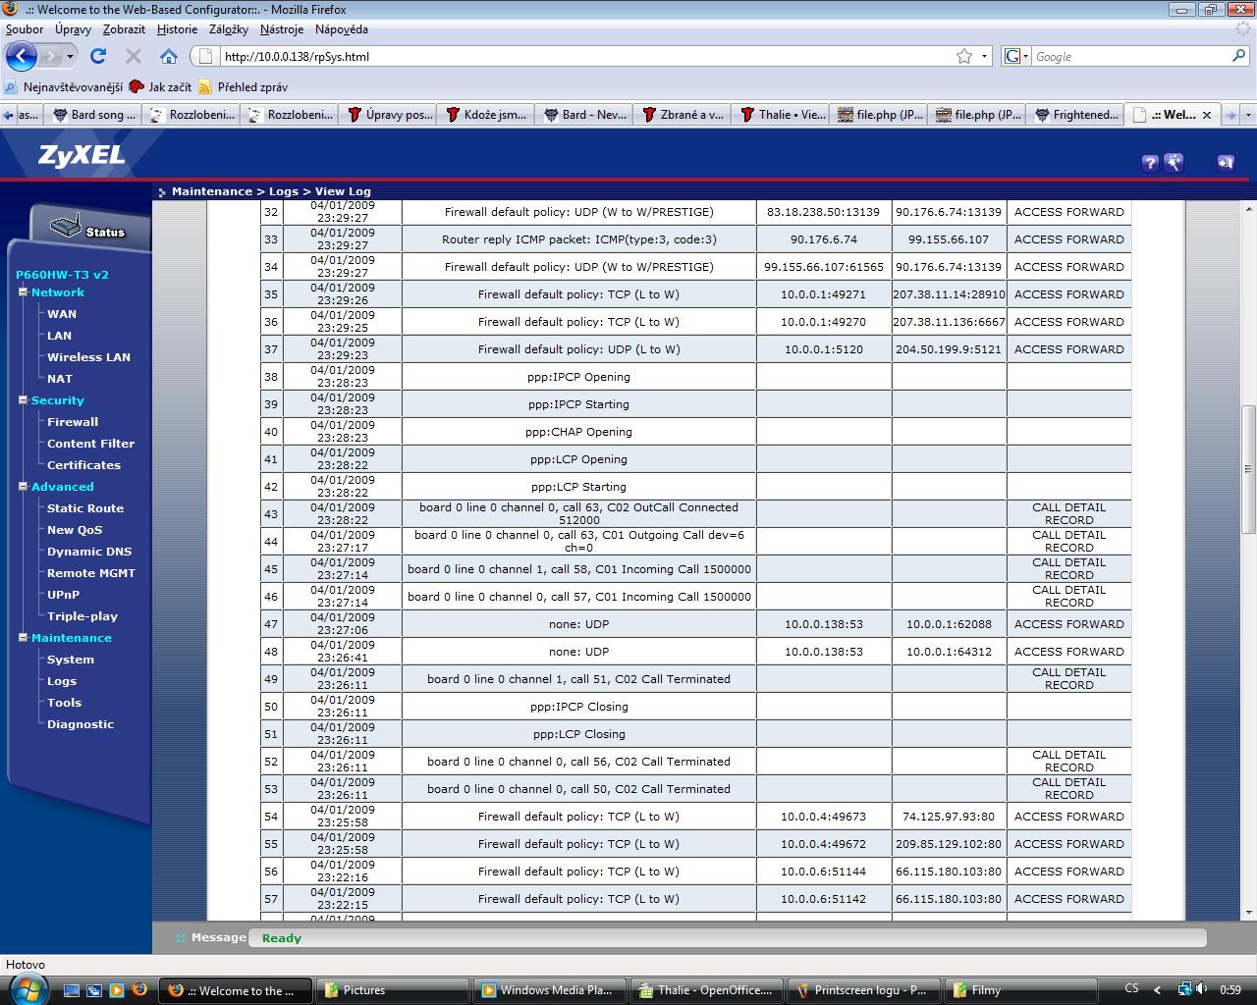1257x1005 pixels.
Task: Open the ZyXEL help question mark icon
Action: point(1150,163)
